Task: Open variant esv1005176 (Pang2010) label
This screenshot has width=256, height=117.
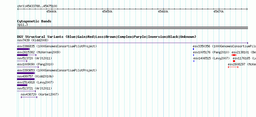Action: click(211, 52)
